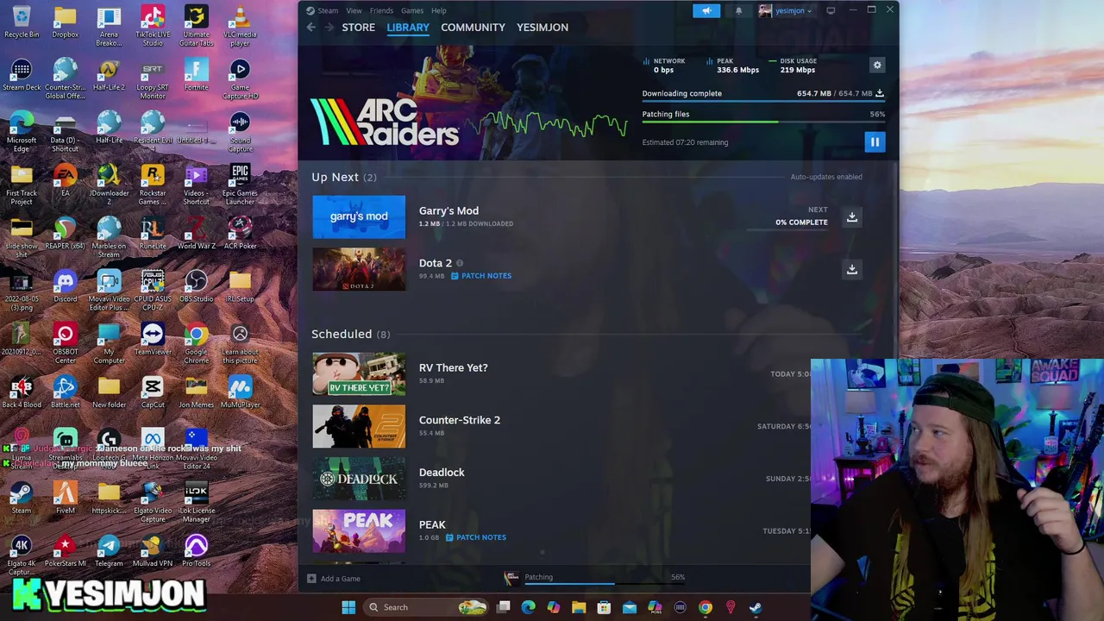The height and width of the screenshot is (621, 1104).
Task: Select CapCut desktop icon
Action: click(x=153, y=392)
